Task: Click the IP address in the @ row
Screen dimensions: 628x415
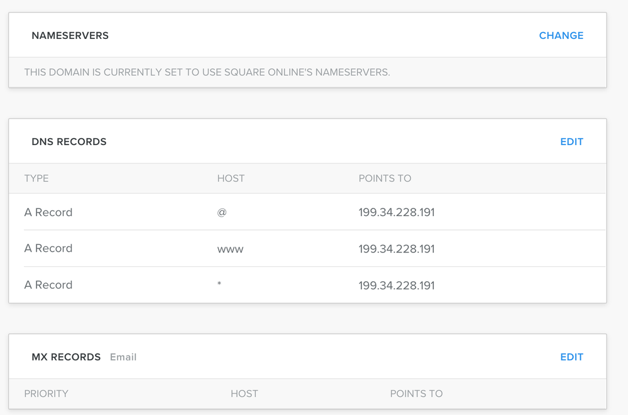Action: click(x=397, y=212)
